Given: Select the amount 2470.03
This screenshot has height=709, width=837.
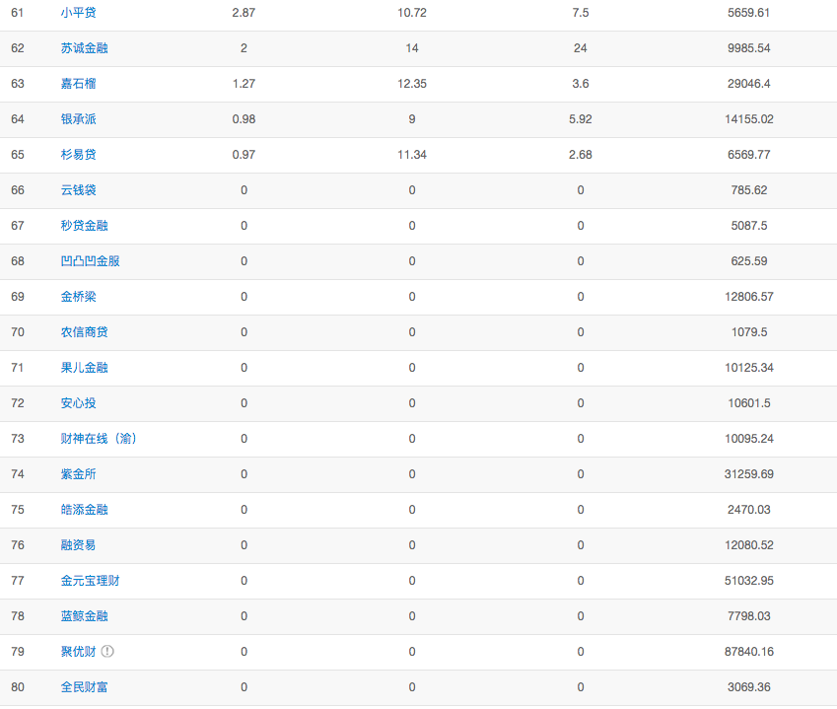Looking at the screenshot, I should click(749, 510).
